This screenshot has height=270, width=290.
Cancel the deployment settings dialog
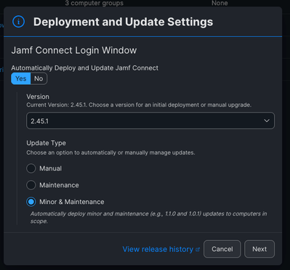tap(222, 249)
